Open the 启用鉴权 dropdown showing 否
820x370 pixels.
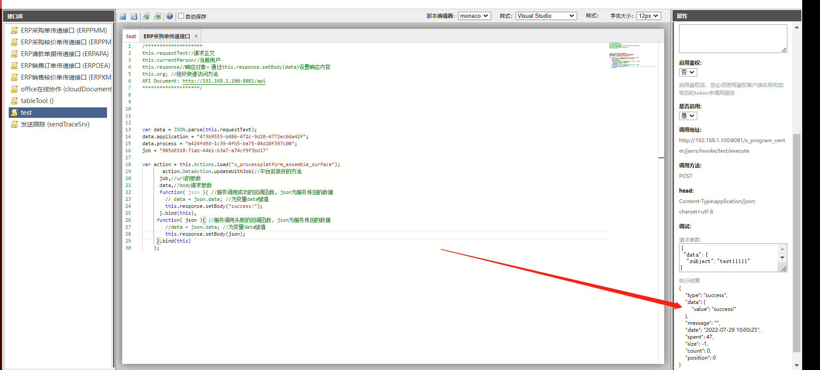pyautogui.click(x=688, y=72)
